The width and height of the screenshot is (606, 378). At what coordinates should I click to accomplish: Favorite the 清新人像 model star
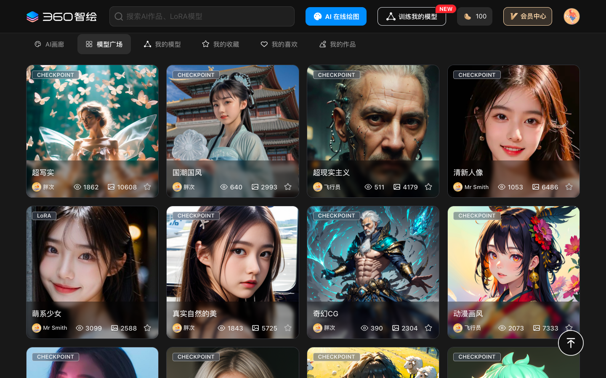click(x=569, y=186)
